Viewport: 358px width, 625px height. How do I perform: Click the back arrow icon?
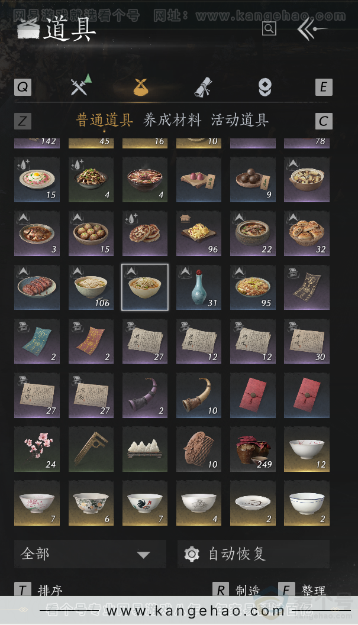click(311, 29)
